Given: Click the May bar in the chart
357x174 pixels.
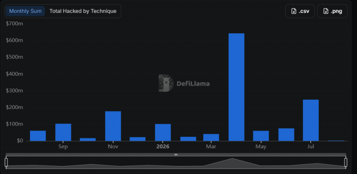Looking at the screenshot, I should [x=261, y=136].
